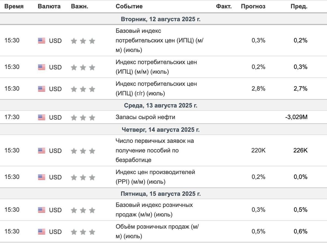Click the Вторник, 12 августа 2025 date header

click(x=161, y=19)
